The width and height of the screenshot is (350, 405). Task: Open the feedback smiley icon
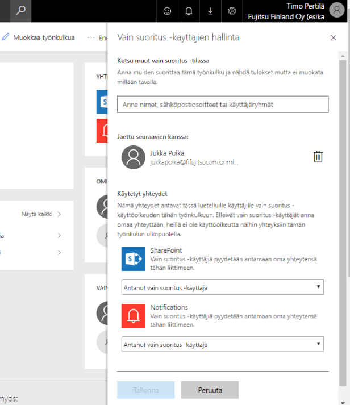tap(166, 11)
